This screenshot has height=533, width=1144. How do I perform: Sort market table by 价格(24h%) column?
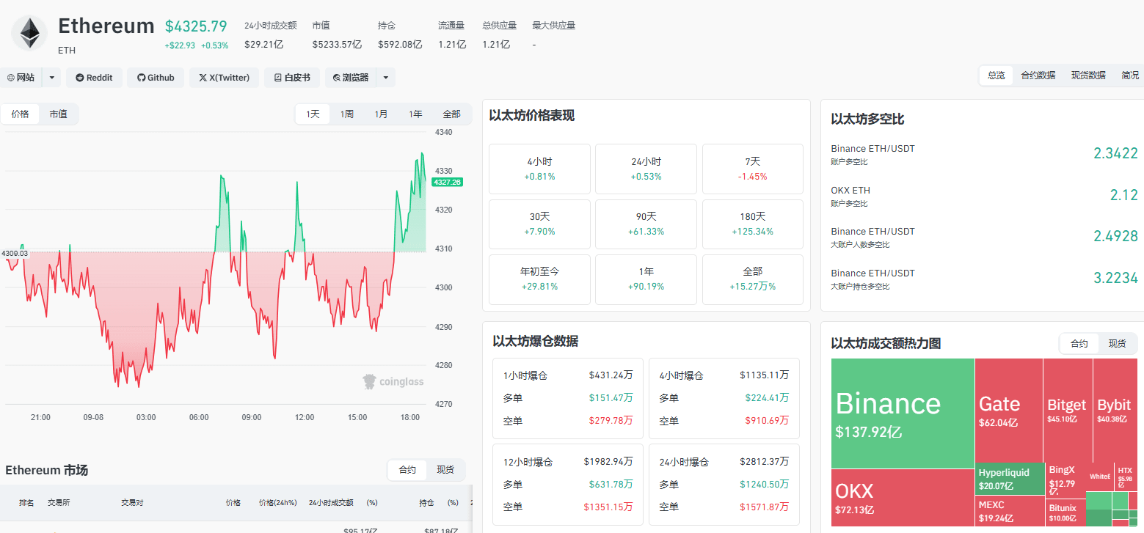point(278,503)
